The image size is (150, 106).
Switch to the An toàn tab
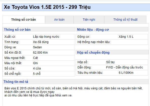tap(59, 20)
